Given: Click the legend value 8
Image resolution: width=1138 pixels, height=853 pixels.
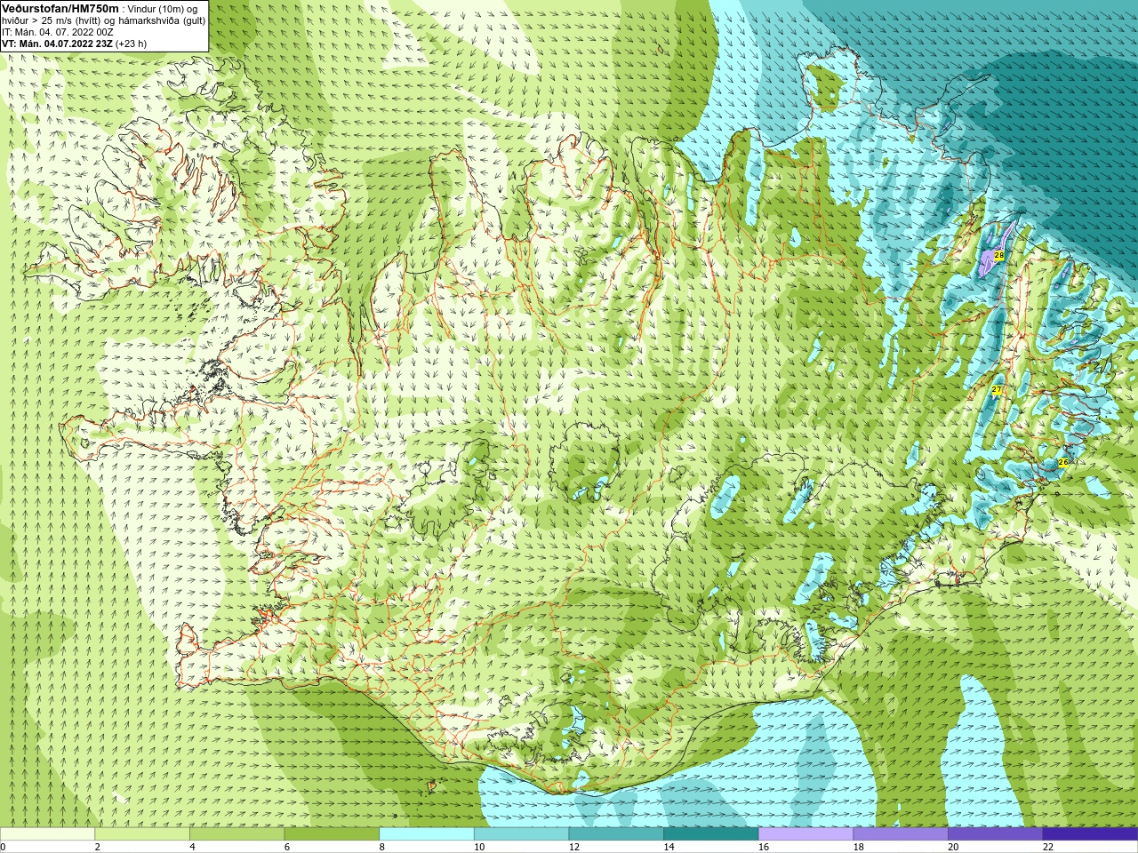Looking at the screenshot, I should pyautogui.click(x=381, y=848).
